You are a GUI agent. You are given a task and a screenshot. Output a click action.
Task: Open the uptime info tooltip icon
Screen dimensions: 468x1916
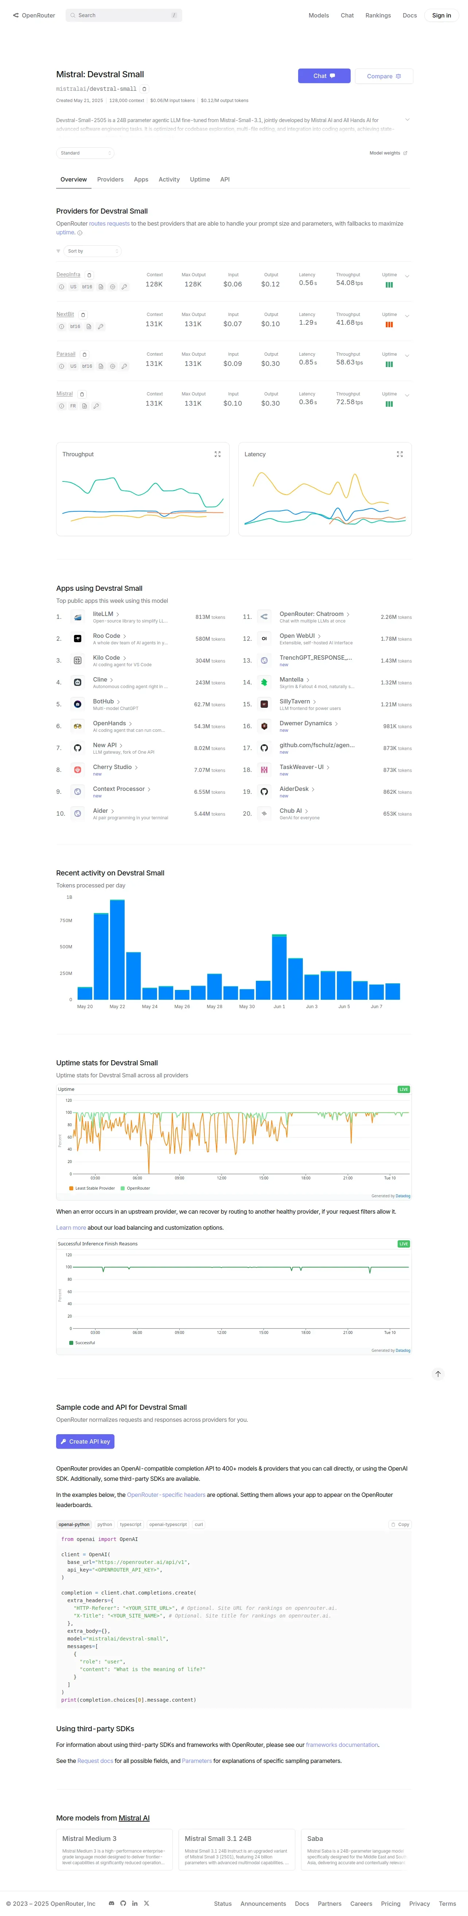click(80, 233)
